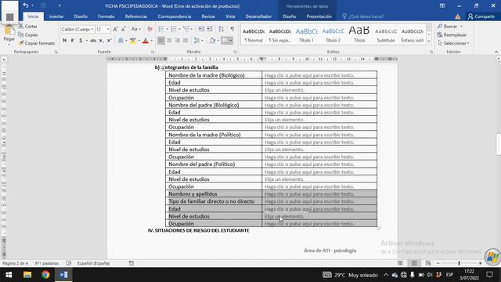Open line spacing options

pos(198,41)
